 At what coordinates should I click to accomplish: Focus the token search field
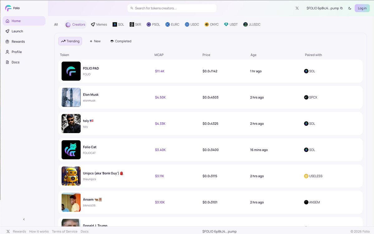pyautogui.click(x=172, y=8)
